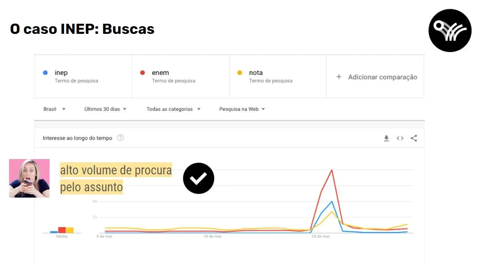Screen dimensions: 478x267
Task: Share the interest over time chart
Action: 414,139
